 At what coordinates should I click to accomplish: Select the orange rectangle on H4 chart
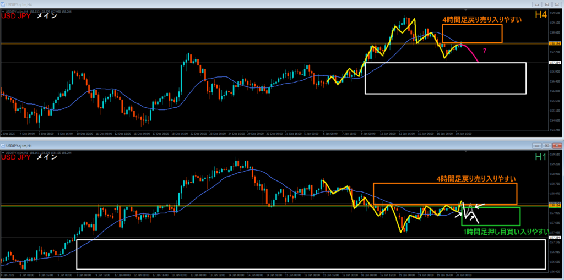click(x=472, y=34)
